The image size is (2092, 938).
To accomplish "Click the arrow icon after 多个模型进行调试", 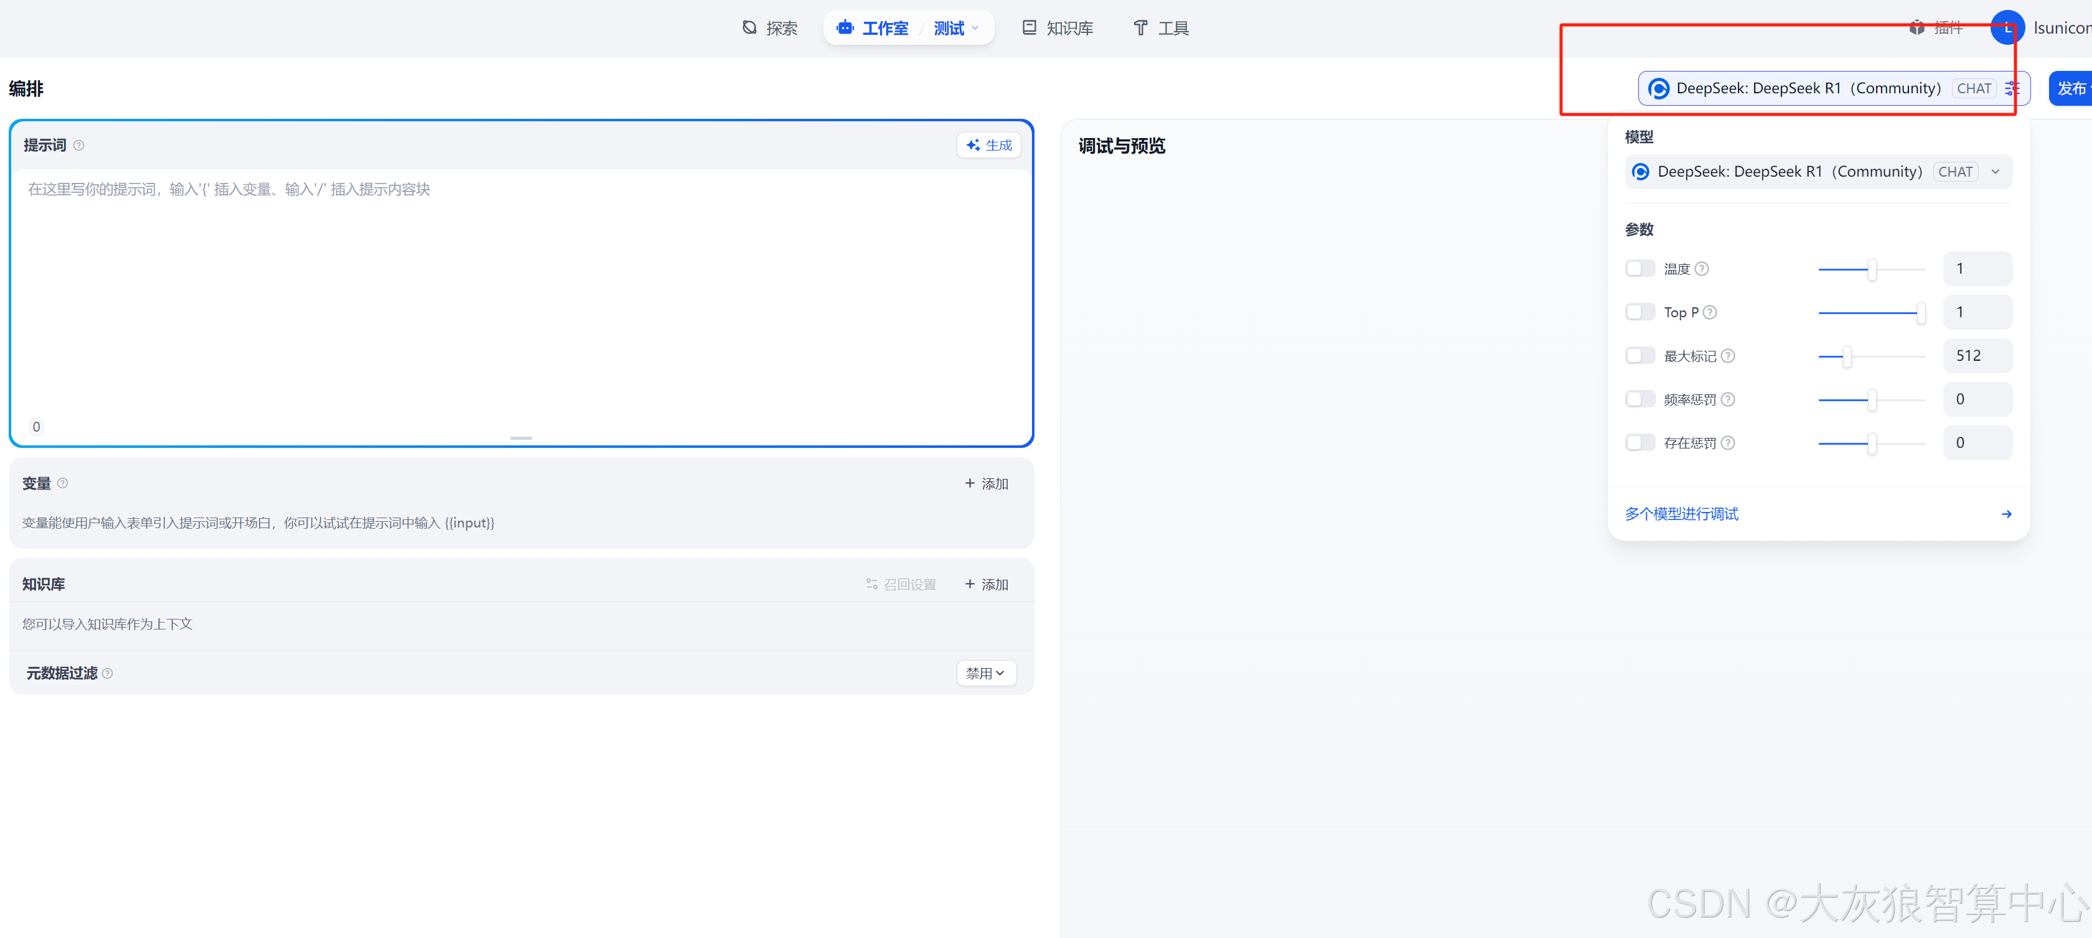I will (2006, 514).
